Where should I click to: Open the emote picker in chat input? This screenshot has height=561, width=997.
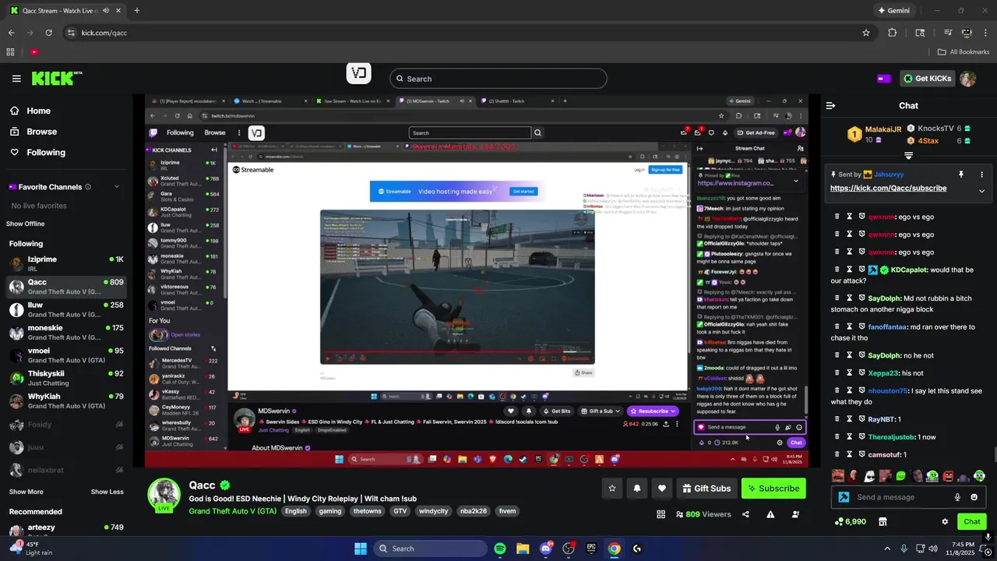click(974, 497)
